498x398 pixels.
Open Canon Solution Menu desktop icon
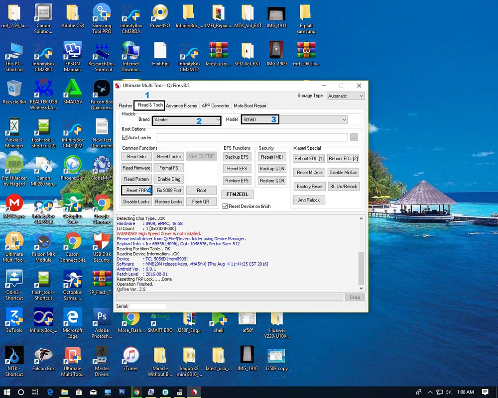click(43, 18)
